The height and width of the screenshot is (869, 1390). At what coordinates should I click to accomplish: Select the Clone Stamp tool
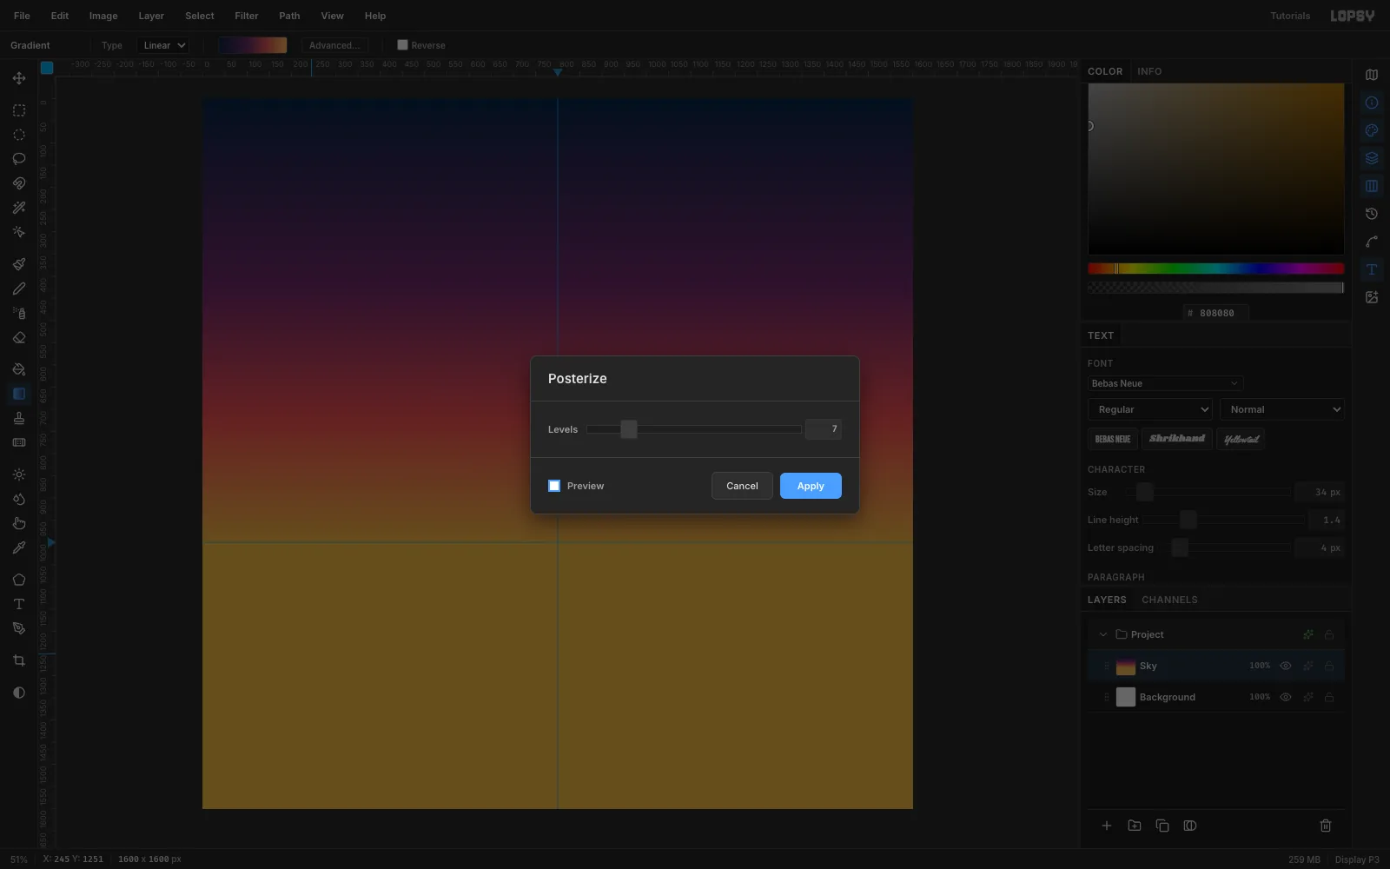(18, 418)
